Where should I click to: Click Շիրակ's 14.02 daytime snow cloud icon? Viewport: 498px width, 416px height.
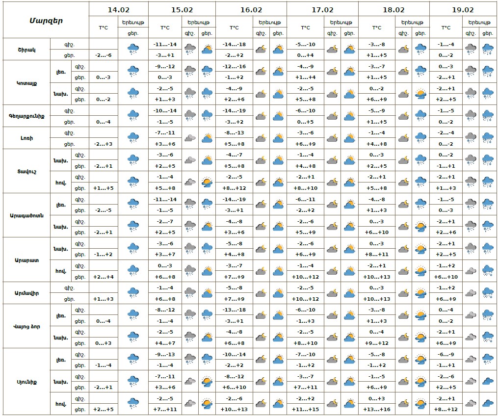click(133, 49)
